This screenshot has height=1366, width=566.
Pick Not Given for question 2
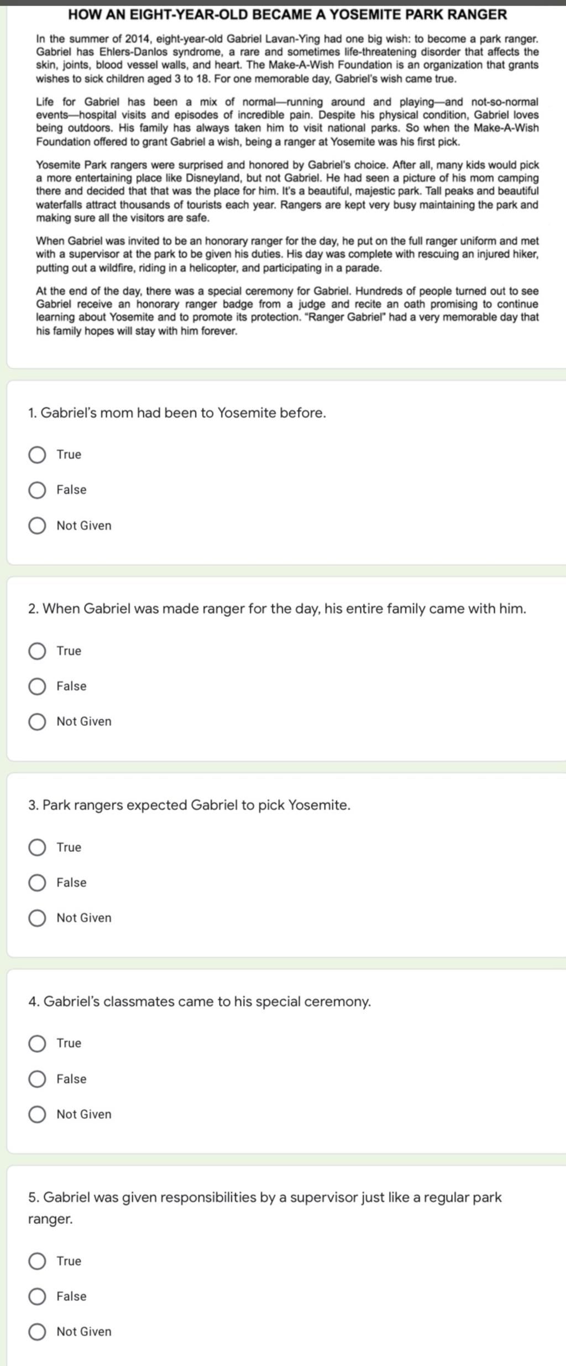[x=37, y=722]
